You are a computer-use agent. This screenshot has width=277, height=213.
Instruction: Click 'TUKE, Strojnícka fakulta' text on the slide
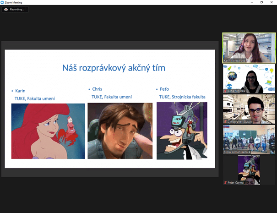(182, 97)
